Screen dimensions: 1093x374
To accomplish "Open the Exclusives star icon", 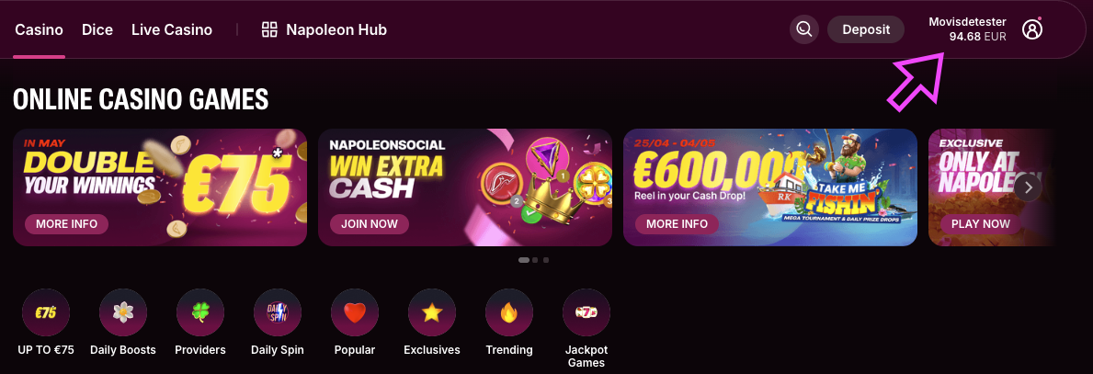I will tap(432, 312).
